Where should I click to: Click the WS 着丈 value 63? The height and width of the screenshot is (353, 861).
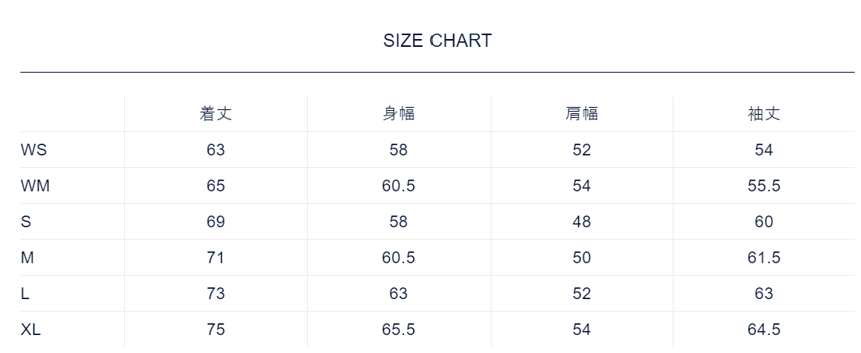[x=216, y=150]
